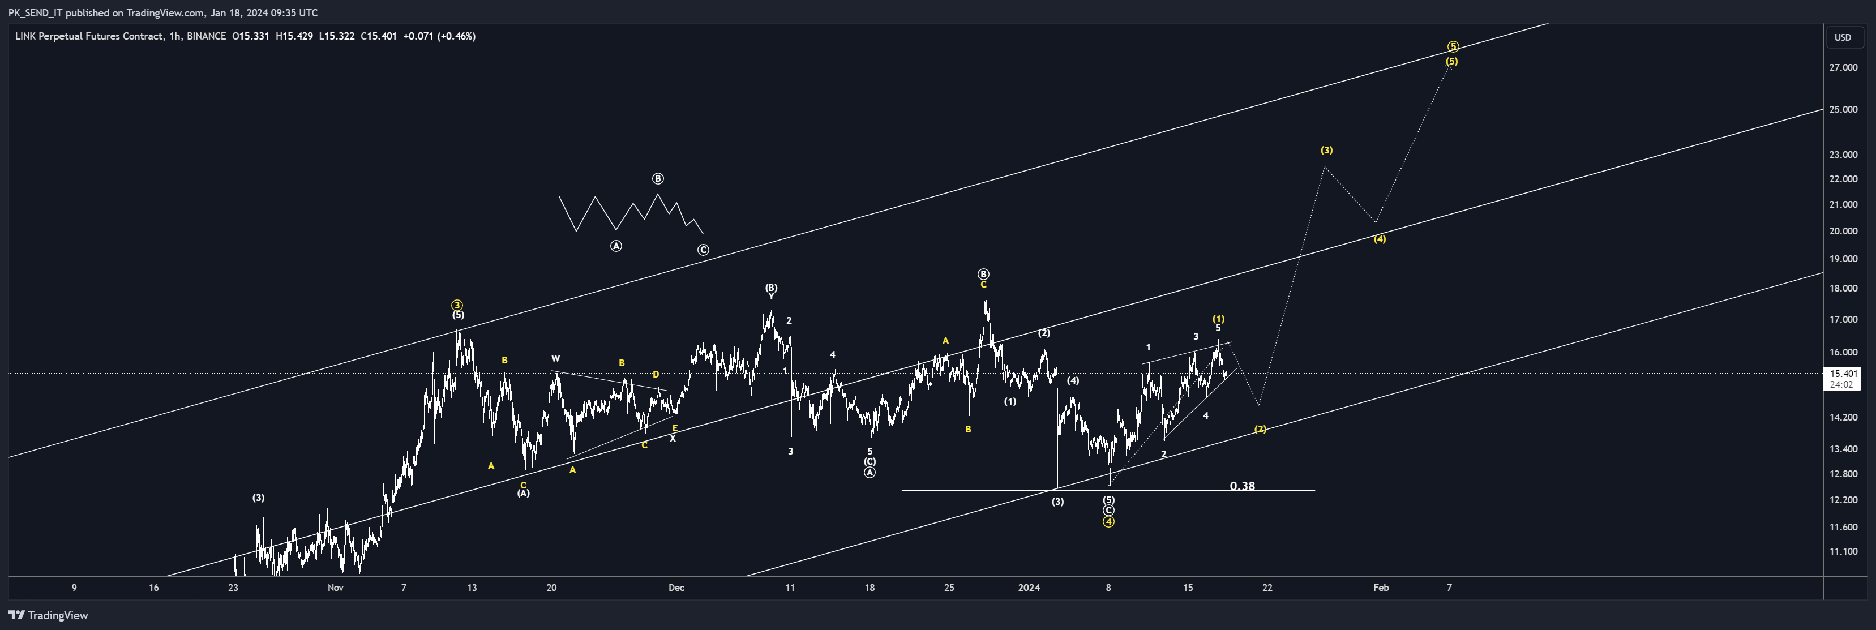The width and height of the screenshot is (1876, 630).
Task: Click the Nov label on time axis
Action: (x=335, y=588)
